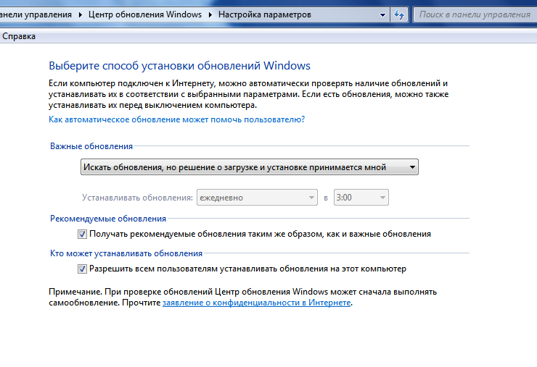The width and height of the screenshot is (537, 367).
Task: Open the address bar history dropdown arrow
Action: click(382, 14)
